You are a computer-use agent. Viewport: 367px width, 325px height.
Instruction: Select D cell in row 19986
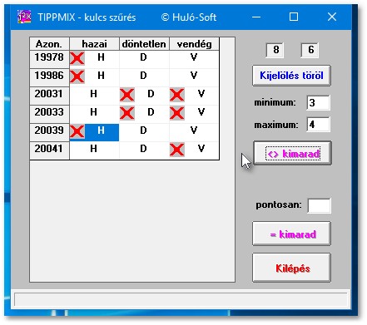144,77
